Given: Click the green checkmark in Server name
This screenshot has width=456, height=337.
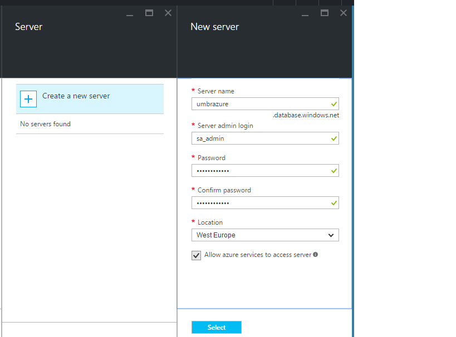Looking at the screenshot, I should (334, 104).
